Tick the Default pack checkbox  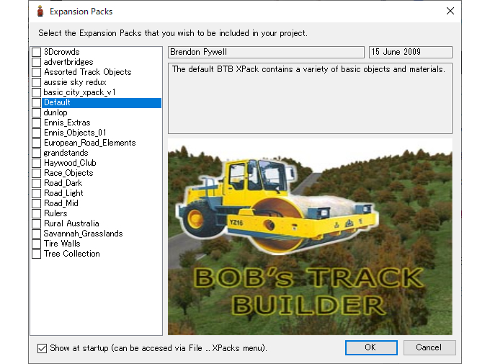tap(36, 102)
